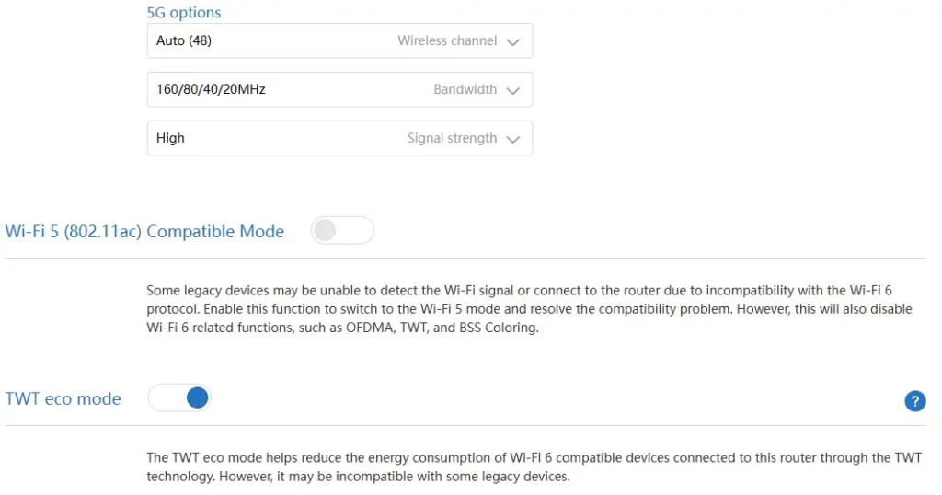942x495 pixels.
Task: Expand the Bandwidth chevron arrow
Action: point(512,90)
